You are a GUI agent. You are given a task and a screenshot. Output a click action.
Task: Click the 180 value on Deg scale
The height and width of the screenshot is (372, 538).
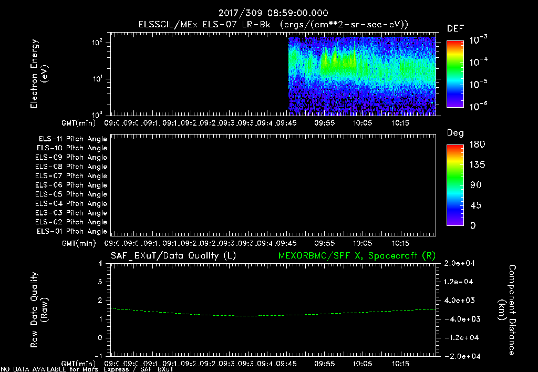pyautogui.click(x=477, y=144)
